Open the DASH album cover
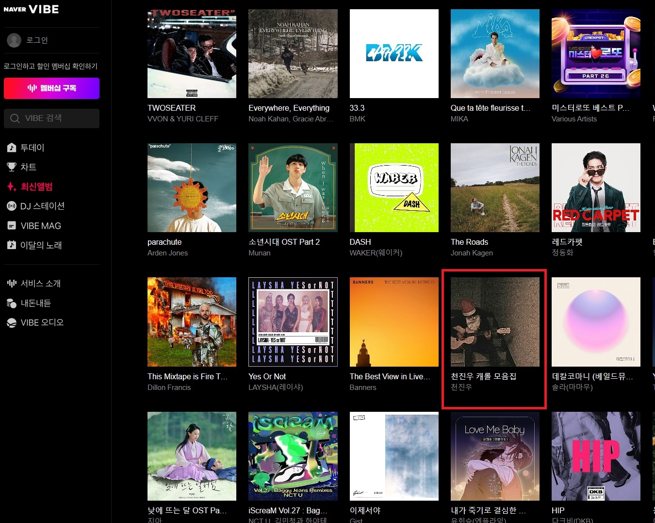Screen dimensions: 655x523 (394, 187)
